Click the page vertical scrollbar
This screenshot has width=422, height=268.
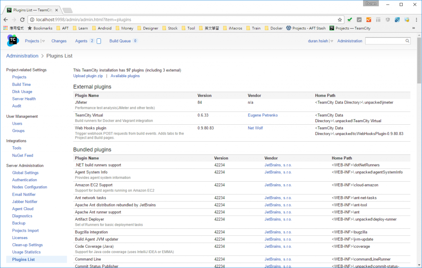[419, 61]
